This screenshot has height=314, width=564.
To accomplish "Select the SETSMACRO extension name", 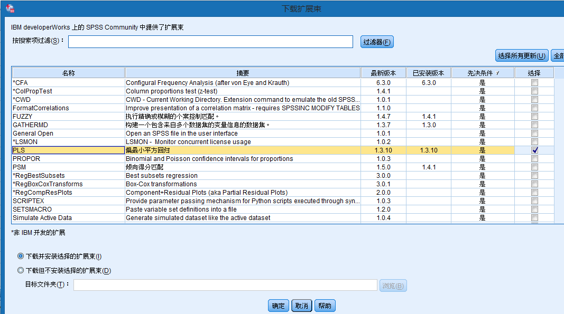I will point(32,210).
